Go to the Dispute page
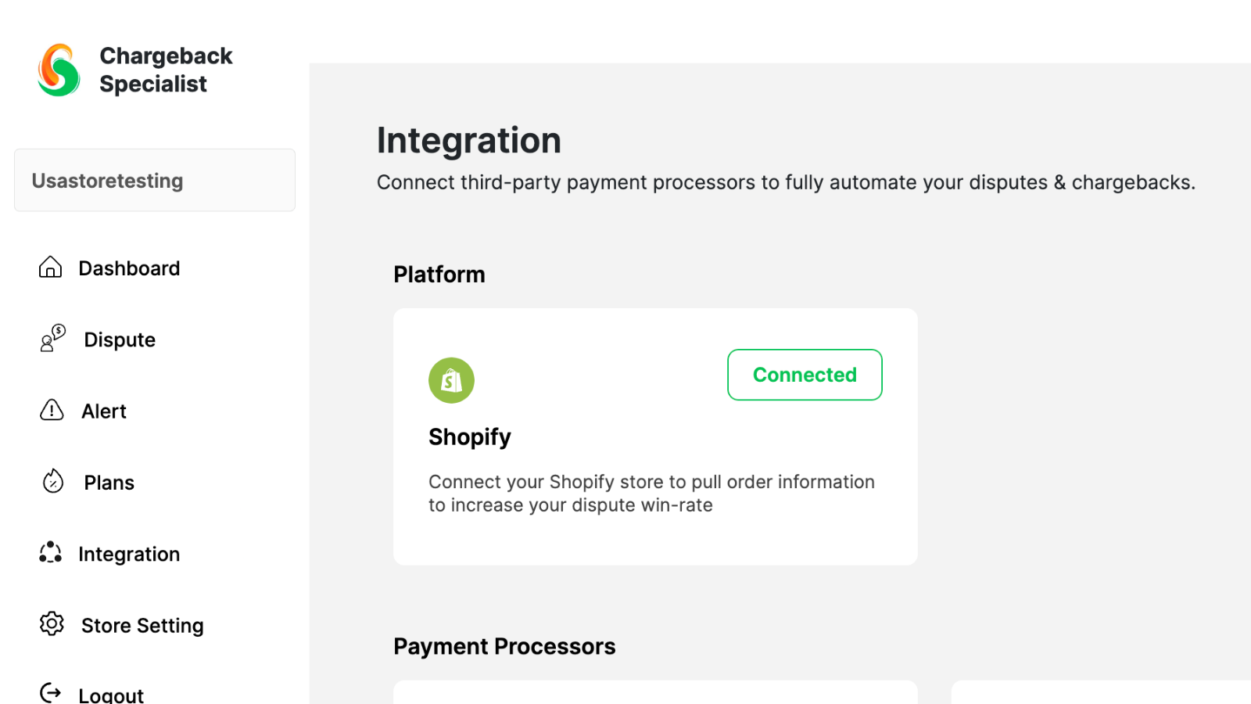 [120, 339]
